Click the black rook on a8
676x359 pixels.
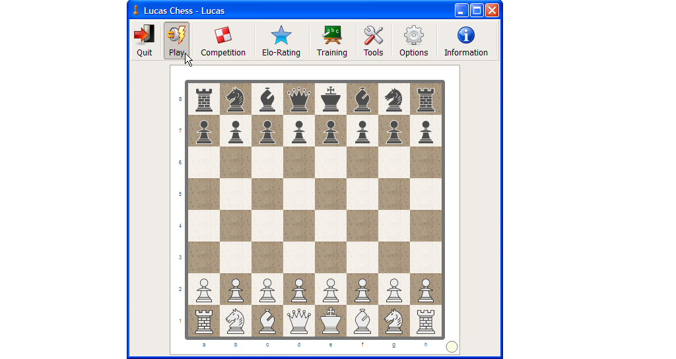pos(204,99)
